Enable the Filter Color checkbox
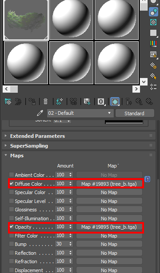 tap(12, 235)
